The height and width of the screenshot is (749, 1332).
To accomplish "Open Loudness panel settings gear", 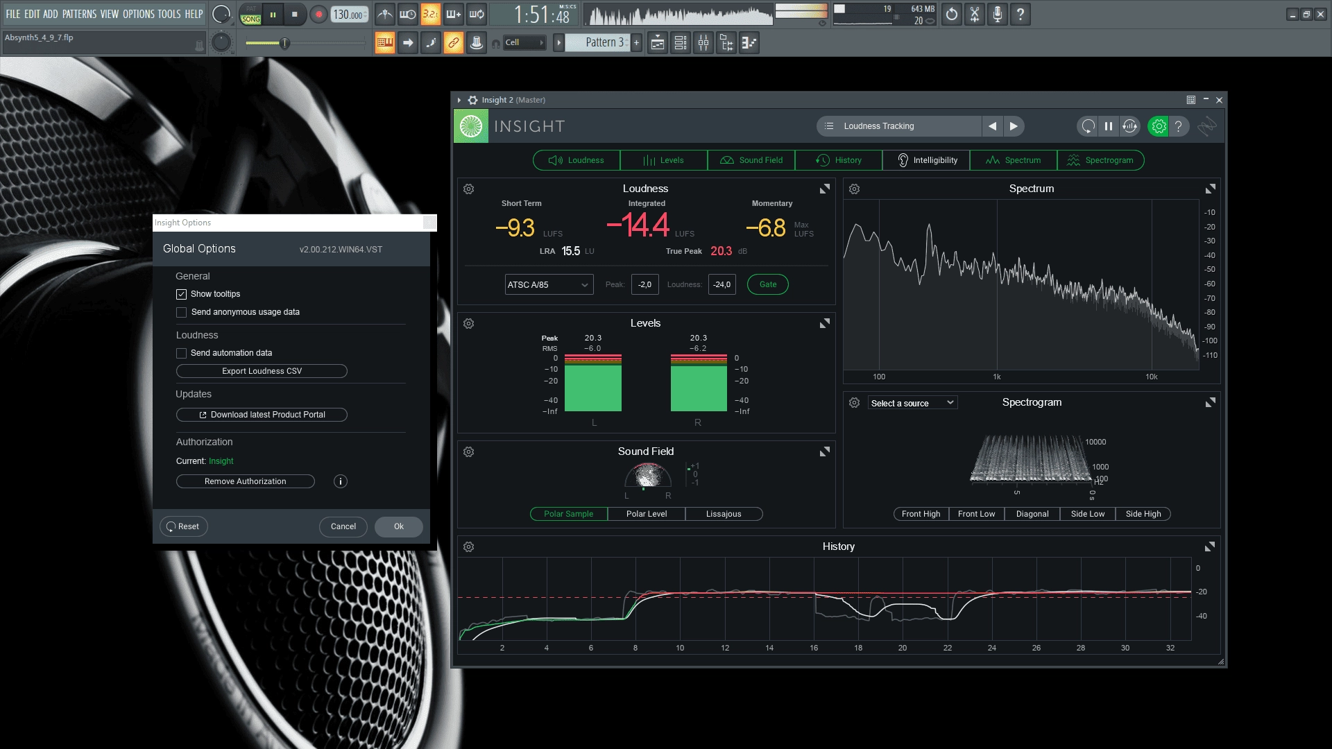I will [469, 189].
